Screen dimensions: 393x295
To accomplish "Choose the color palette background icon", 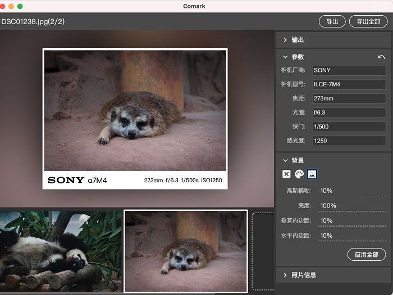I will tap(299, 174).
